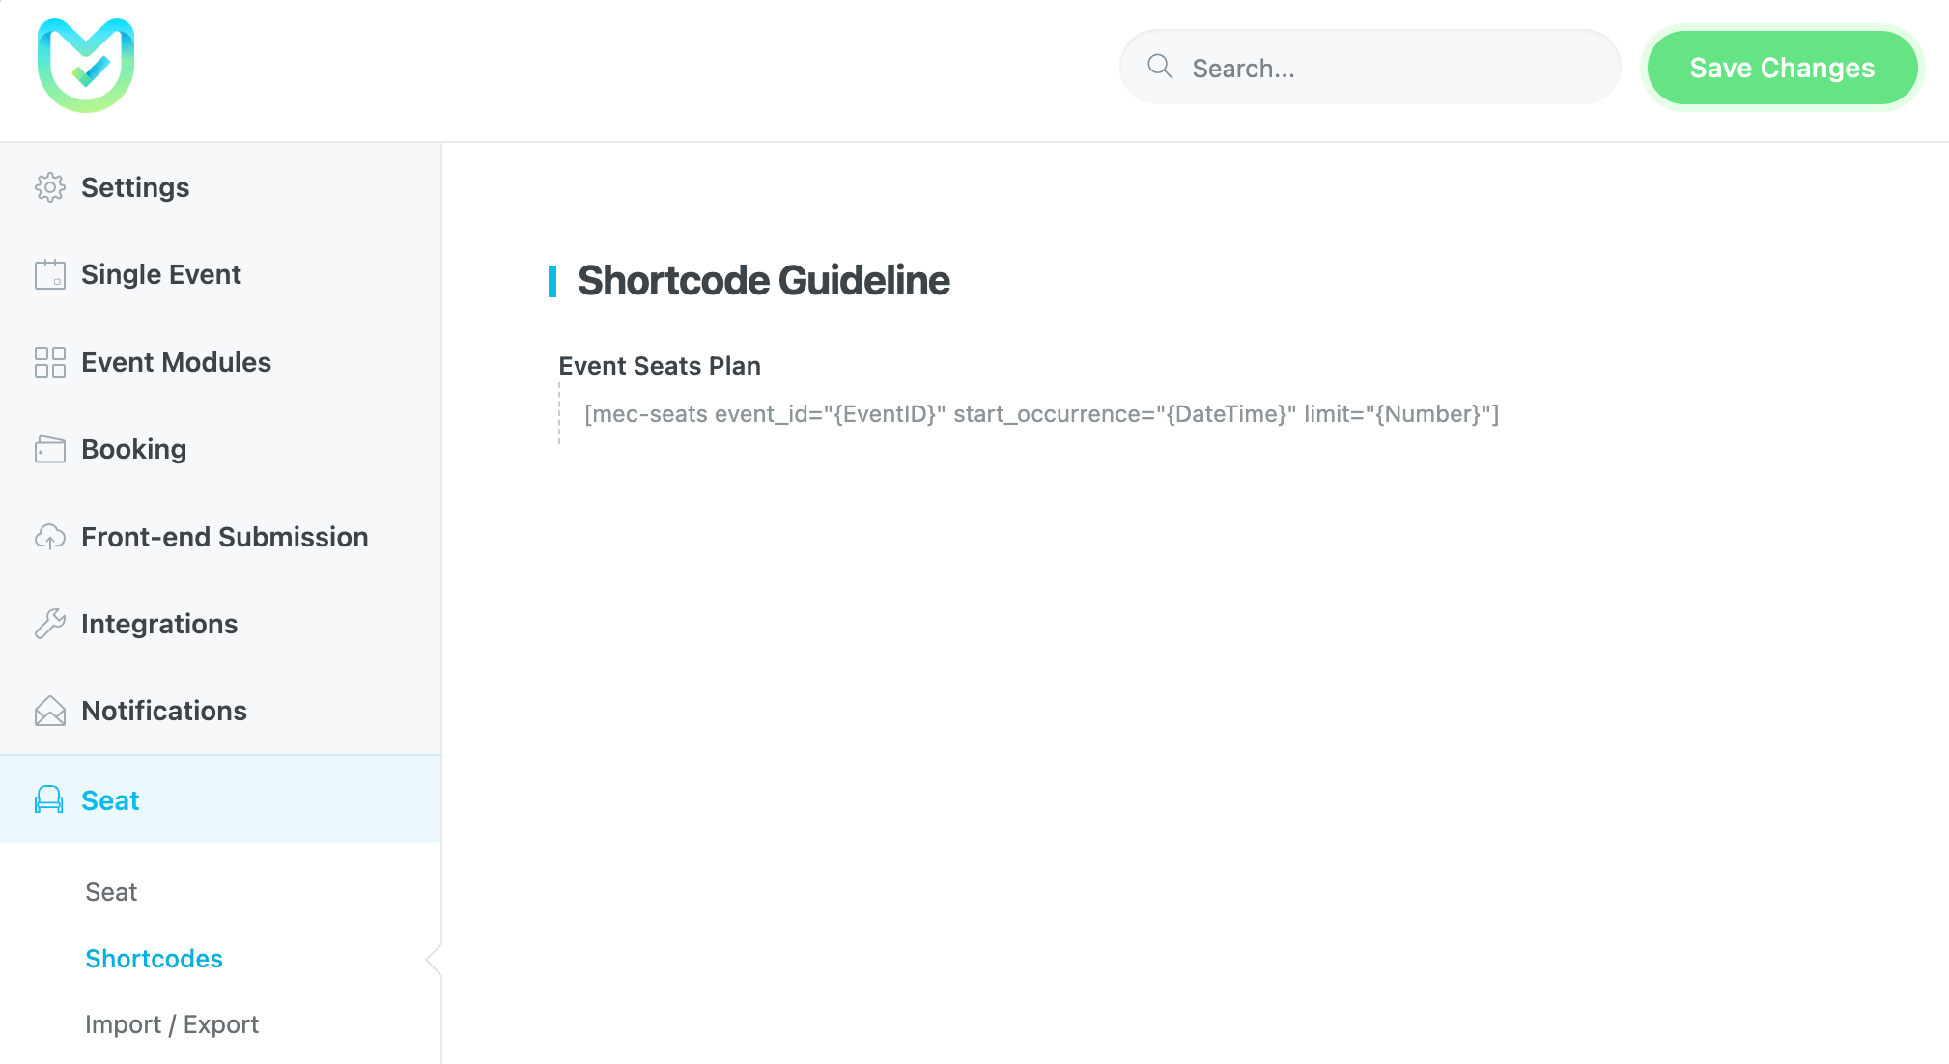Click the Seat armchair icon
Screen dimensions: 1949x1064
click(49, 800)
